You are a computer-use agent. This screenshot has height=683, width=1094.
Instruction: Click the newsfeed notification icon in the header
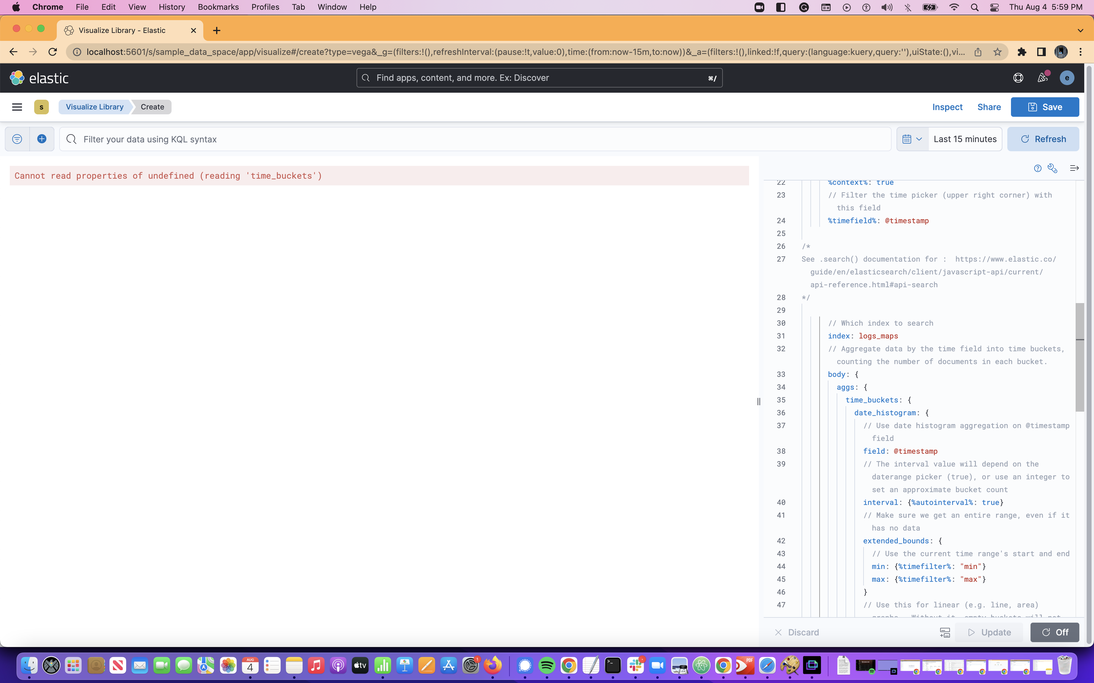coord(1042,77)
